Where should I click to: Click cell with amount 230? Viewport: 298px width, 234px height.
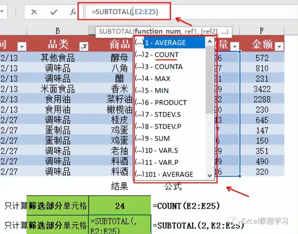click(262, 109)
